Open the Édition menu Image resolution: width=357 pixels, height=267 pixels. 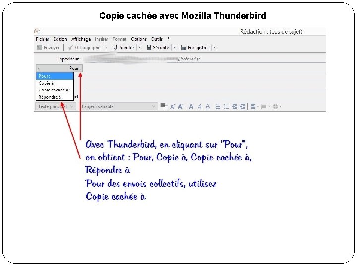60,39
